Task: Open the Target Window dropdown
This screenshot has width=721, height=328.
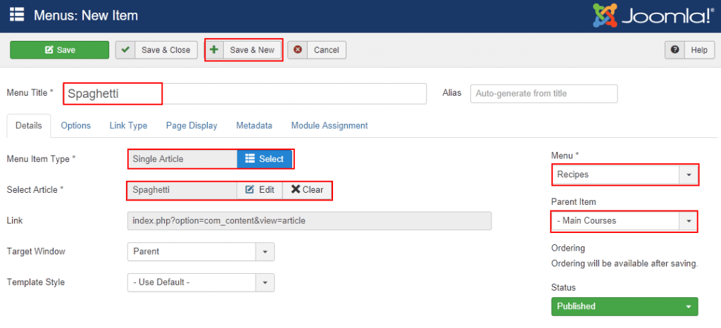Action: pyautogui.click(x=201, y=252)
